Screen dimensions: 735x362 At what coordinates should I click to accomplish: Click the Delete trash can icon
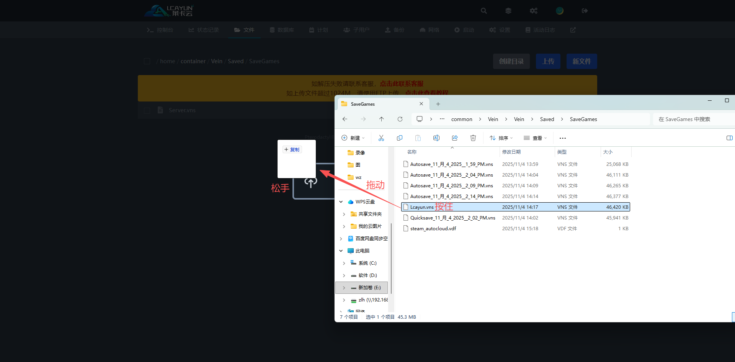click(473, 138)
